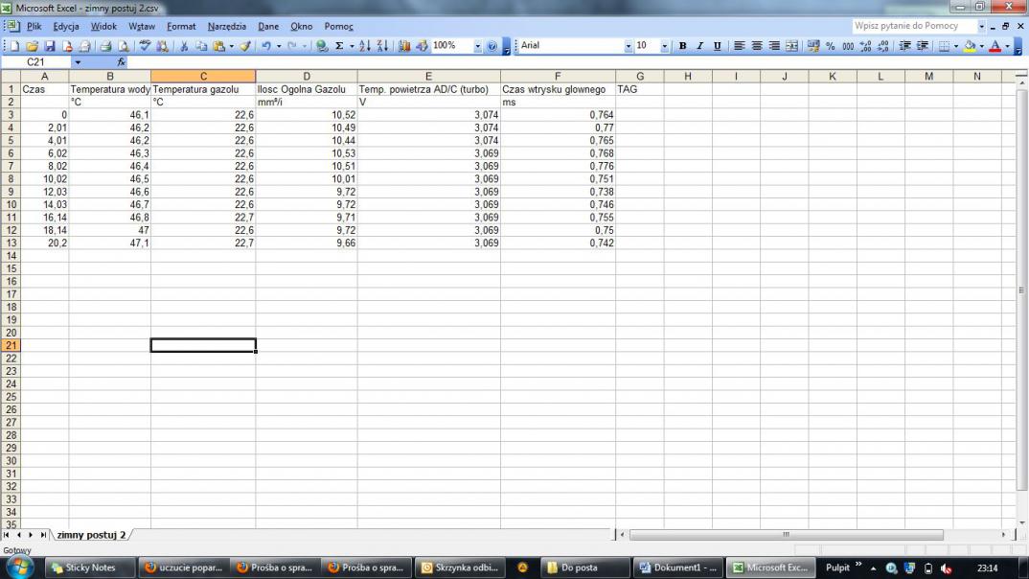Click the Windows Start orb
The image size is (1029, 579).
pos(20,567)
